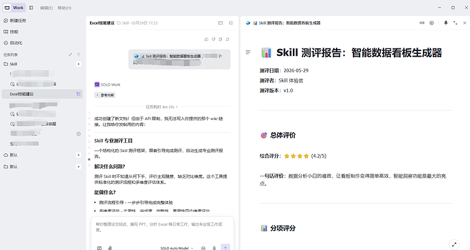The width and height of the screenshot is (470, 250).
Task: Open the 技能 section
Action: (11, 32)
